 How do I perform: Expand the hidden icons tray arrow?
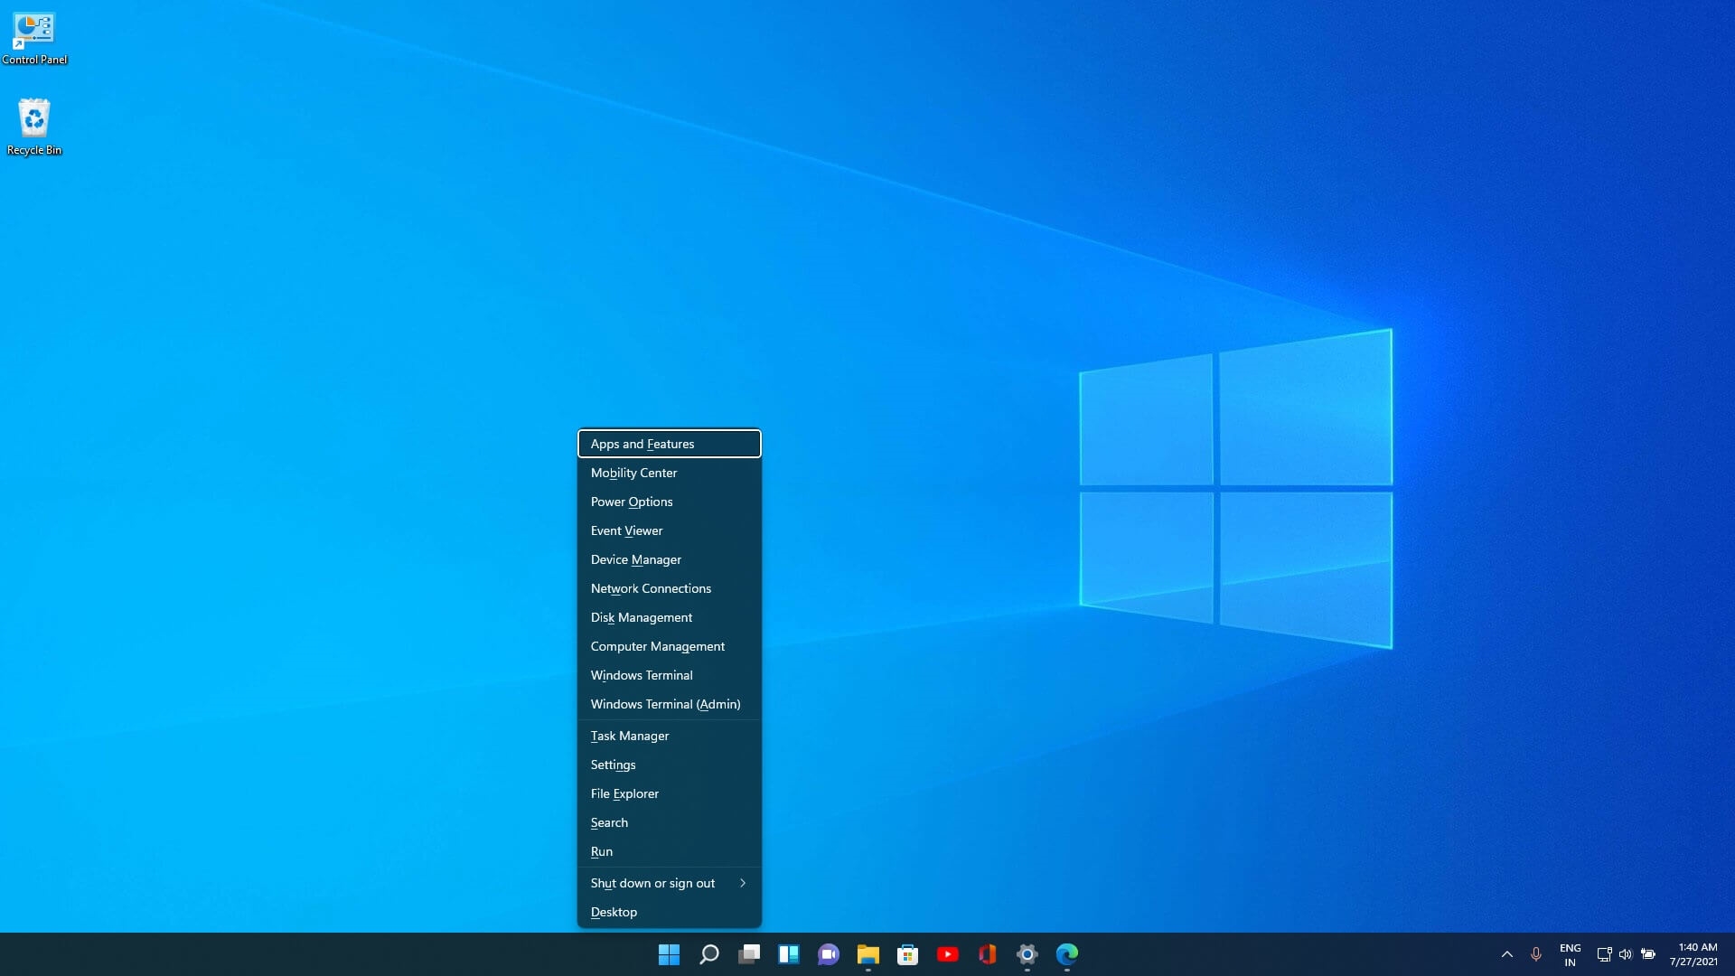1507,953
